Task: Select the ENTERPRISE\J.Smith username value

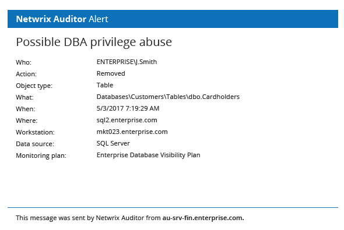Action: pos(127,62)
